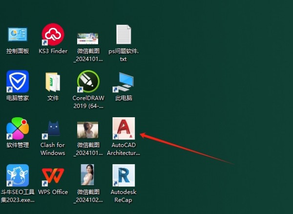Screen dimensions: 293x214
Task: Click the "Clash for Windows" label text
Action: (x=53, y=149)
